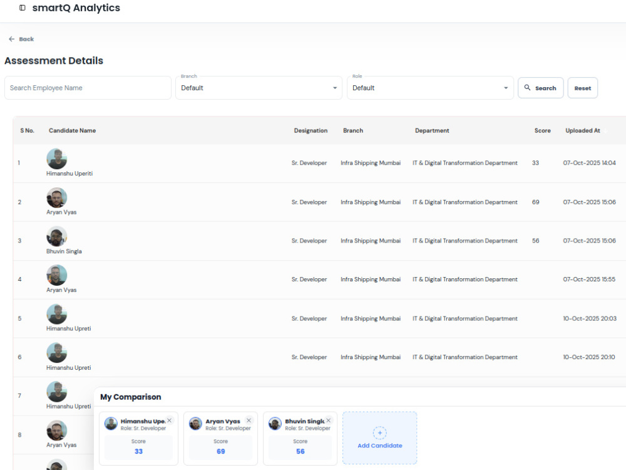The image size is (626, 470).
Task: Open Himanshu Upreti avatar in row 5
Action: [x=57, y=314]
